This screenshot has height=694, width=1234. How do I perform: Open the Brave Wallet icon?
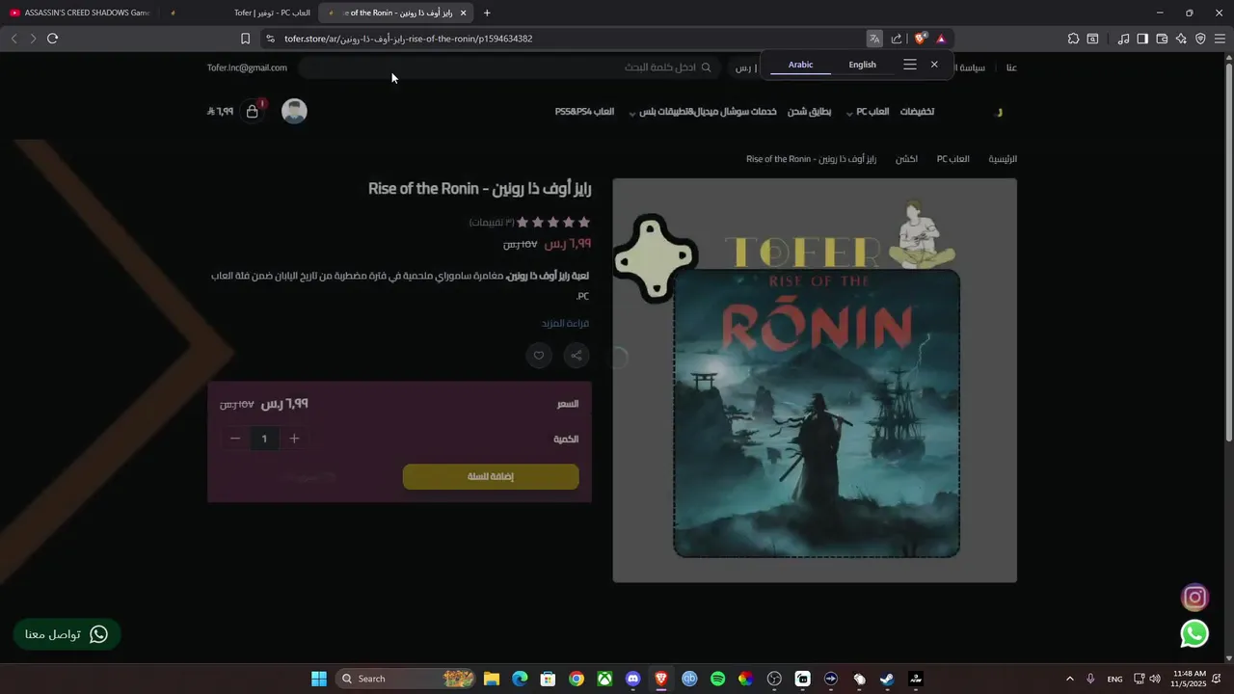coord(1162,39)
